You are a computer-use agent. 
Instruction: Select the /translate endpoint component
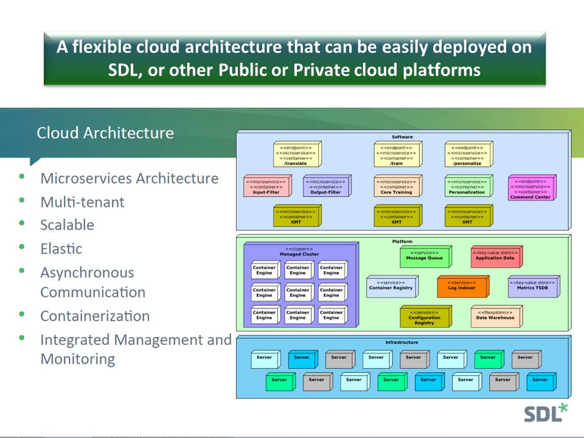click(298, 153)
